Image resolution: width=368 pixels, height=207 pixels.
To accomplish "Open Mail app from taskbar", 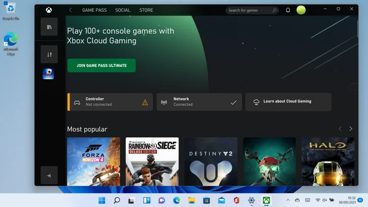I will 221,201.
